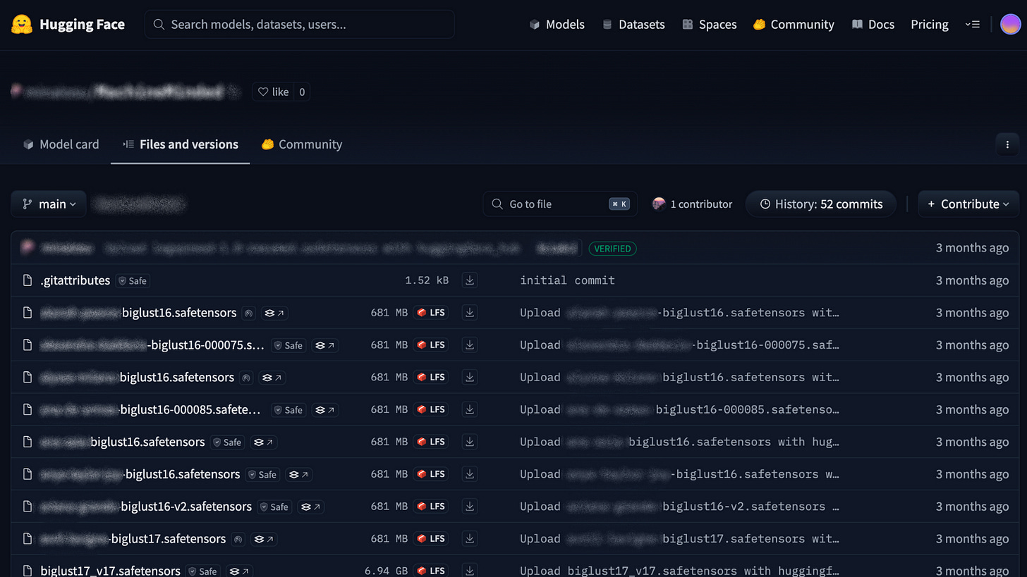
Task: Click the file icon beside biglust16-v2.safetensors
Action: [x=28, y=507]
